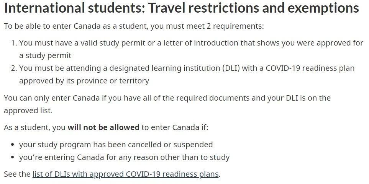The width and height of the screenshot is (369, 184).
Task: Click the sentence about meeting 2 requirements
Action: [x=134, y=26]
